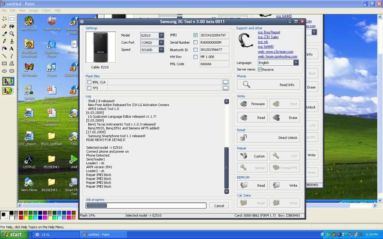Open the Model E2510 dropdown

click(x=161, y=35)
